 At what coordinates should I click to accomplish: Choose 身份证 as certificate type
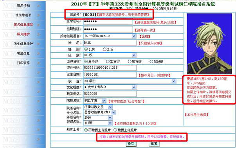click(86, 62)
